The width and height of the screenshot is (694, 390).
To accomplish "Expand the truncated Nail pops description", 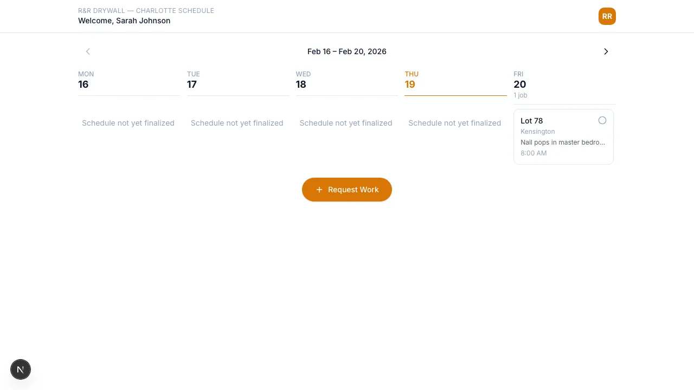I will coord(562,142).
